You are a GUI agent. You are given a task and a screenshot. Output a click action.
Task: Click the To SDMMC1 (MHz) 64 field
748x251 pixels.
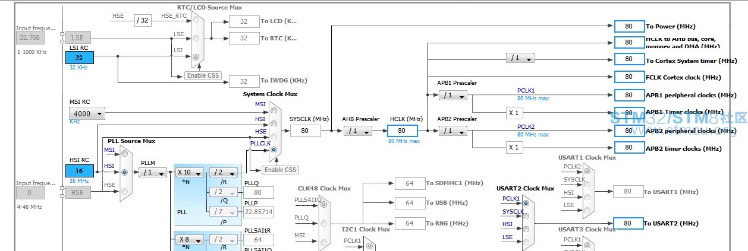pos(409,183)
